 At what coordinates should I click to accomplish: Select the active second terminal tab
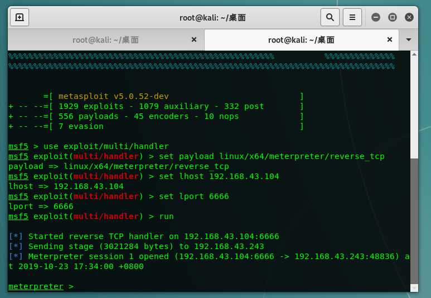[x=301, y=40]
